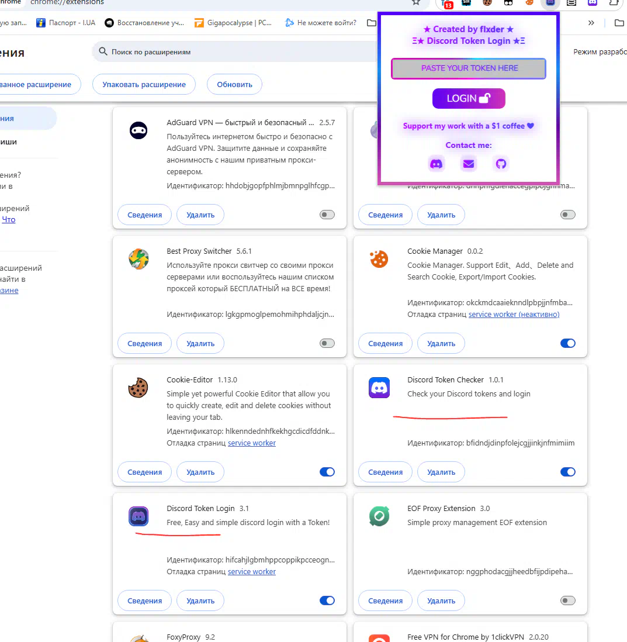Open Сведения for Cookie Manager
Image resolution: width=627 pixels, height=642 pixels.
coord(385,343)
